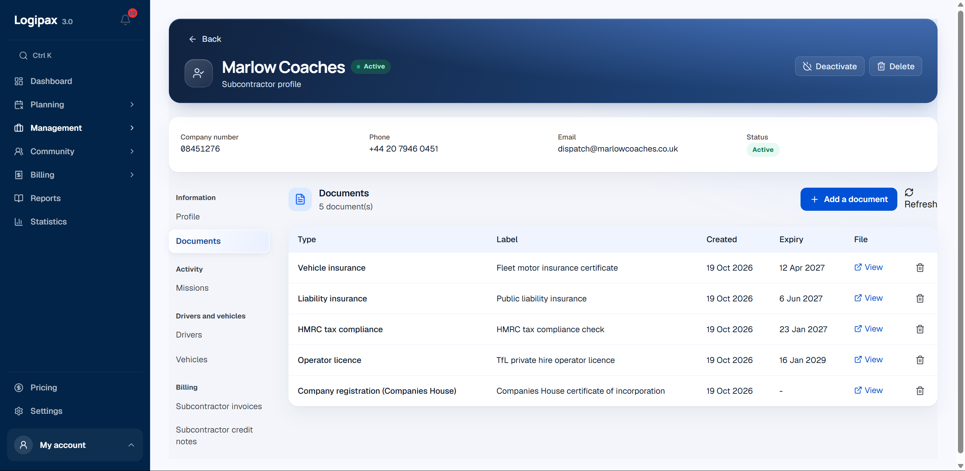965x471 pixels.
Task: Select the Documents section tab
Action: point(219,241)
